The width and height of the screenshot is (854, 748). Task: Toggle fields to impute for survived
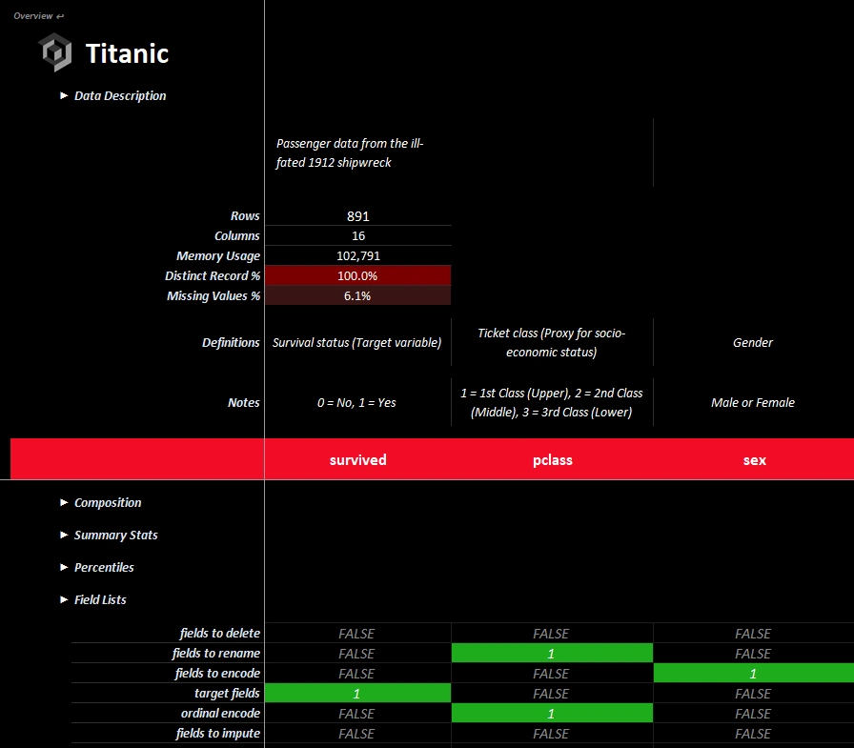[357, 734]
